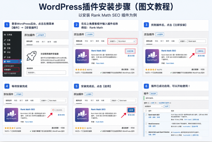Image resolution: width=212 pixels, height=142 pixels.
Task: Click the RankMath logo in the step 4 panel
Action: [11, 115]
